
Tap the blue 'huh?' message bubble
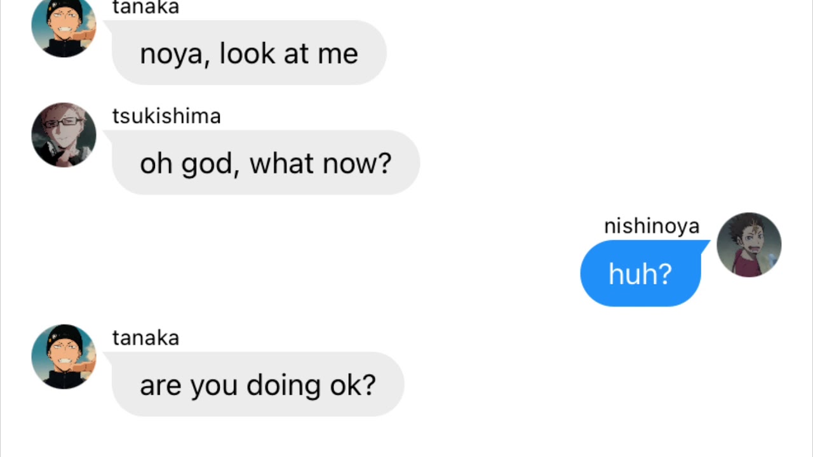(x=640, y=274)
